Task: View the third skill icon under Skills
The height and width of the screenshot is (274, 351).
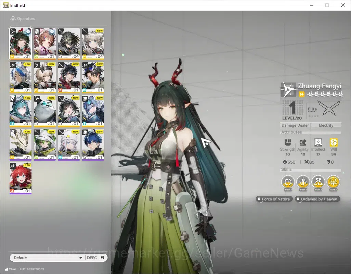Action: (x=318, y=182)
